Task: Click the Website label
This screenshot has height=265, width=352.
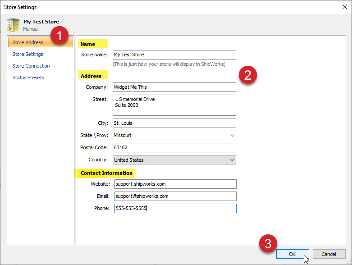Action: (x=101, y=184)
